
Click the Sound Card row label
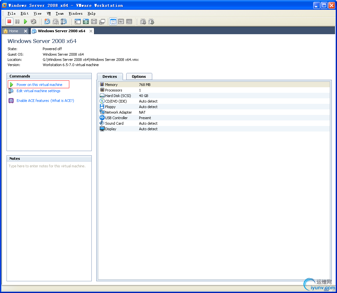click(114, 123)
